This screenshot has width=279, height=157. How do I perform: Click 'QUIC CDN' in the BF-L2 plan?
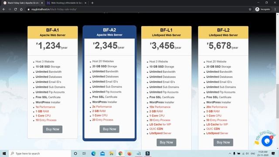pyautogui.click(x=213, y=129)
